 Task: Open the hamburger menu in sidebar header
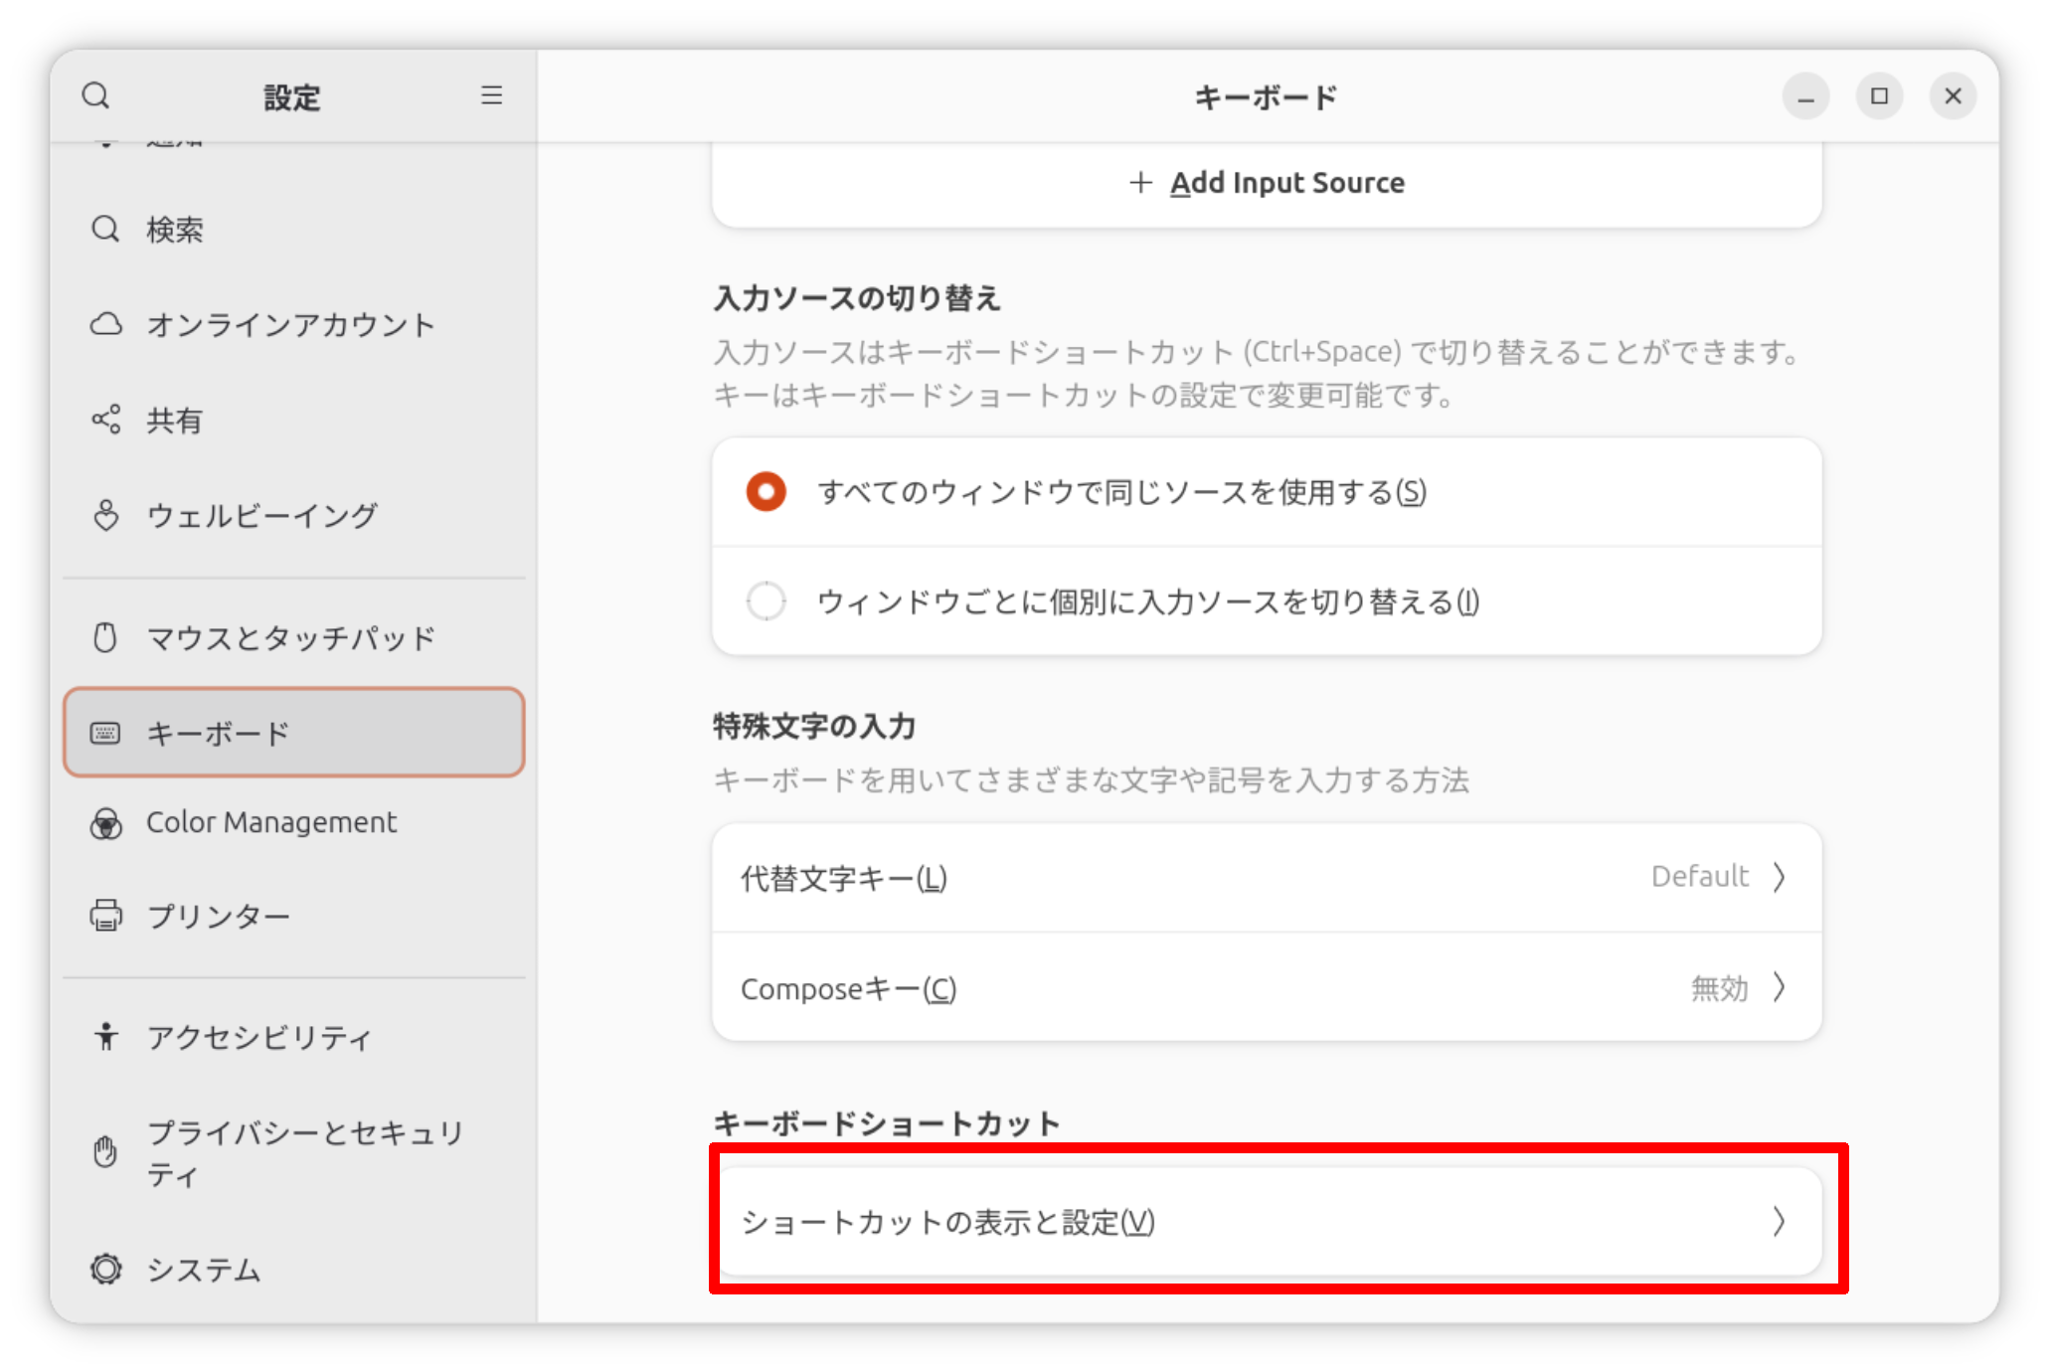coord(491,95)
